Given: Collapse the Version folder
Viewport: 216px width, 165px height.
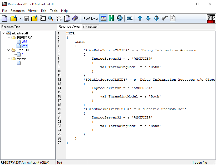Looking at the screenshot, I should pos(8,59).
